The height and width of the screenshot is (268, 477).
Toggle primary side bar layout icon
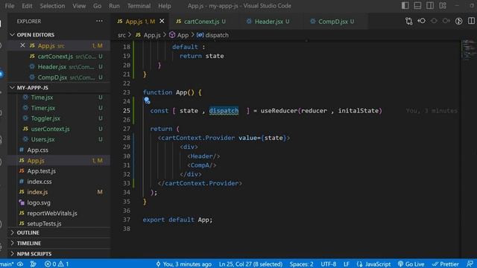[x=405, y=5]
